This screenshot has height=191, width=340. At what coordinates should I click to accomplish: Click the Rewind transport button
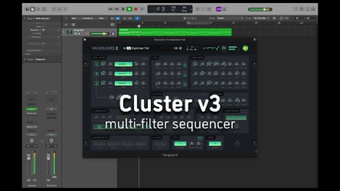tap(110, 9)
